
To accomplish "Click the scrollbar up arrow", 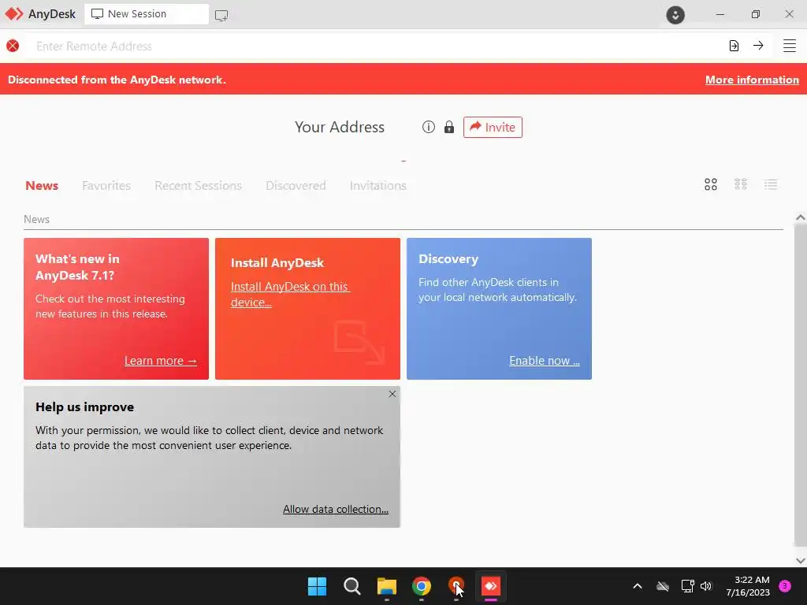I will [801, 217].
